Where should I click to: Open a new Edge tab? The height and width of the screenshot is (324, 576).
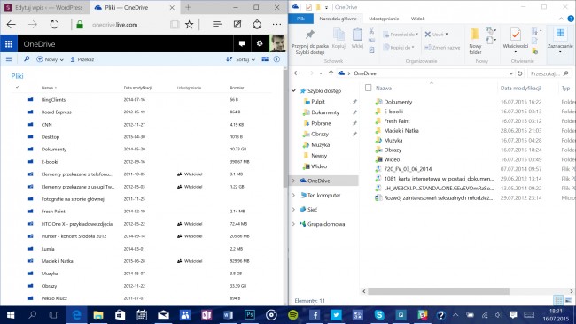coord(188,7)
